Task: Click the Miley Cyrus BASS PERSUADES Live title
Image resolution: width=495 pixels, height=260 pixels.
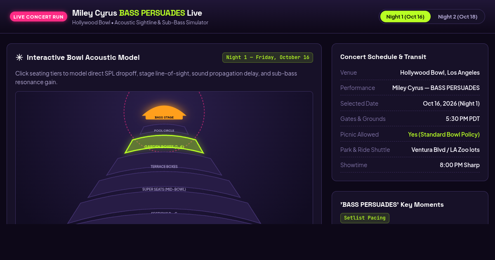Action: (137, 13)
